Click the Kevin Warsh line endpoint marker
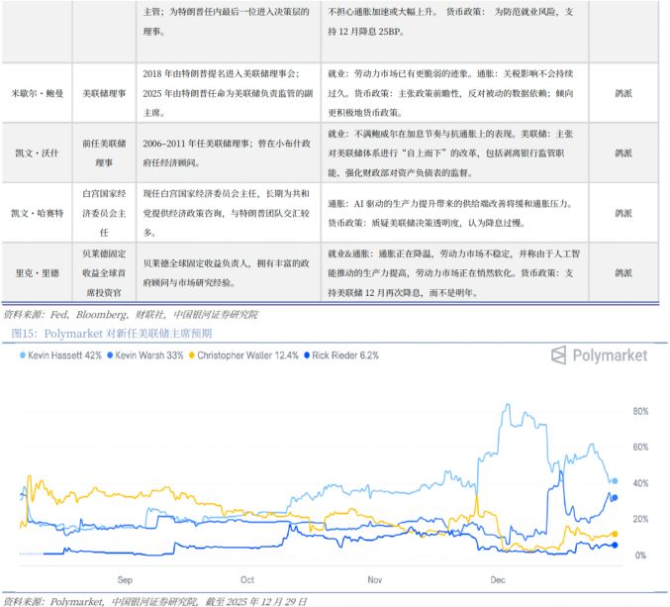The image size is (670, 607). click(614, 498)
